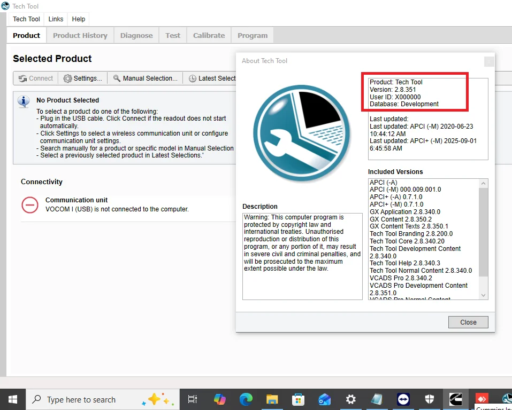512x410 pixels.
Task: Click the About dialog title bar close box
Action: click(x=489, y=61)
